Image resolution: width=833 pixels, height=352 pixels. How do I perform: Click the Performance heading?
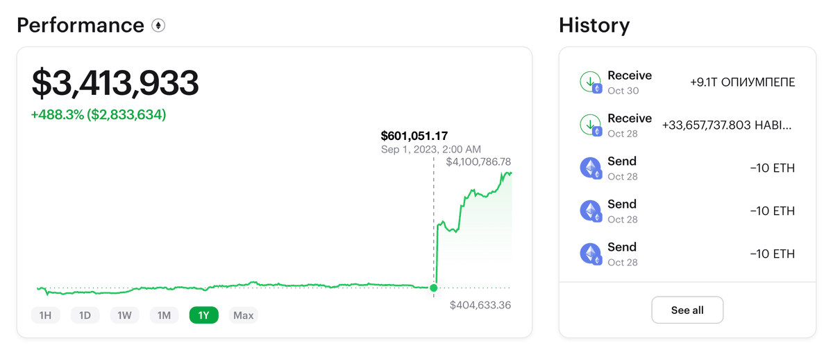point(81,26)
